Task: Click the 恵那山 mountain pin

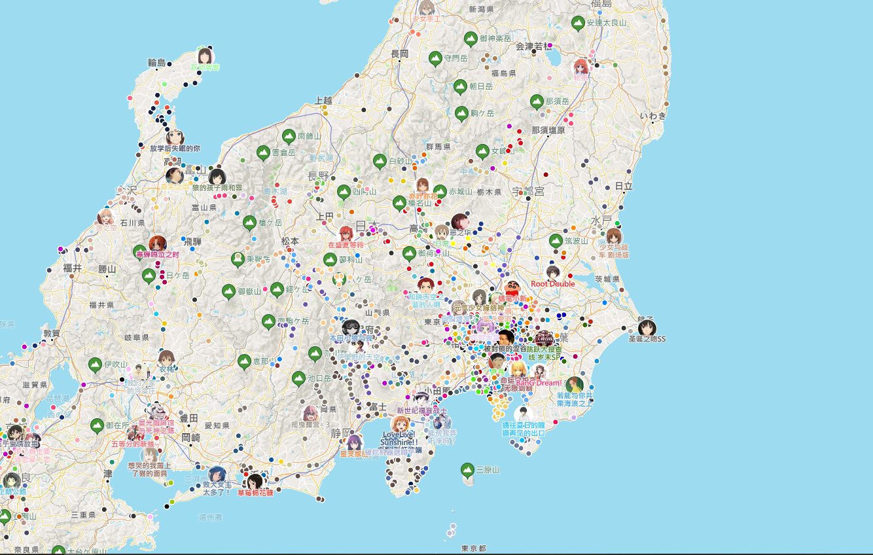Action: (x=244, y=361)
